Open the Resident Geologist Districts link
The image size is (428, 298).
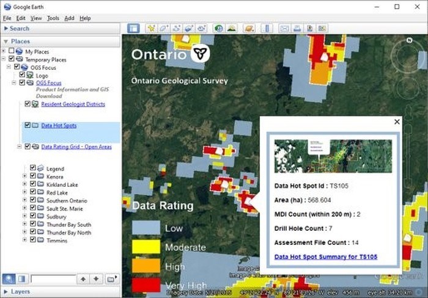[73, 104]
